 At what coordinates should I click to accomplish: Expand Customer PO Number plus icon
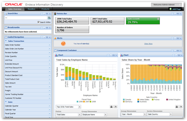pos(50,98)
